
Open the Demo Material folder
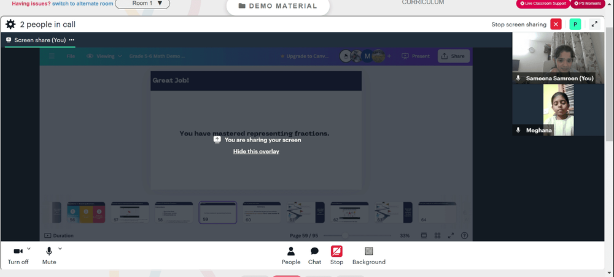click(x=278, y=6)
